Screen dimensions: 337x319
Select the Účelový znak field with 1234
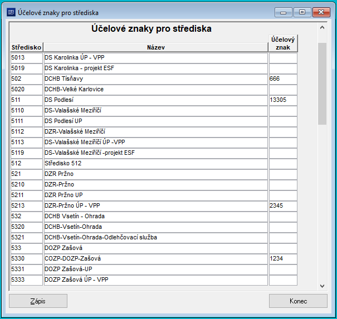pyautogui.click(x=283, y=259)
